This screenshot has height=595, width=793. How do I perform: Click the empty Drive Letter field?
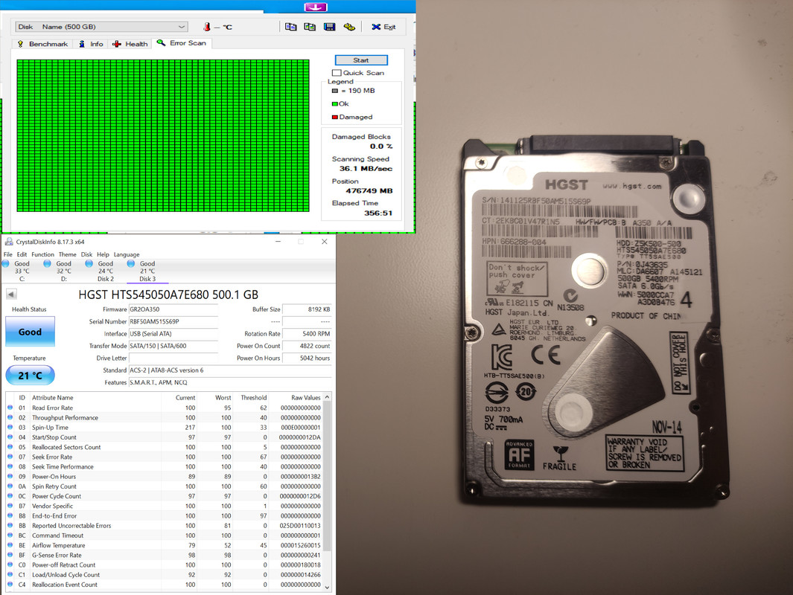coord(173,358)
